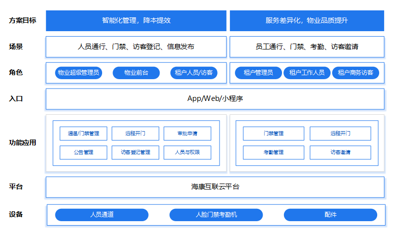Viewport: 394px width, 236px height.
Task: Select the 物业前台 role pill
Action: [x=136, y=73]
